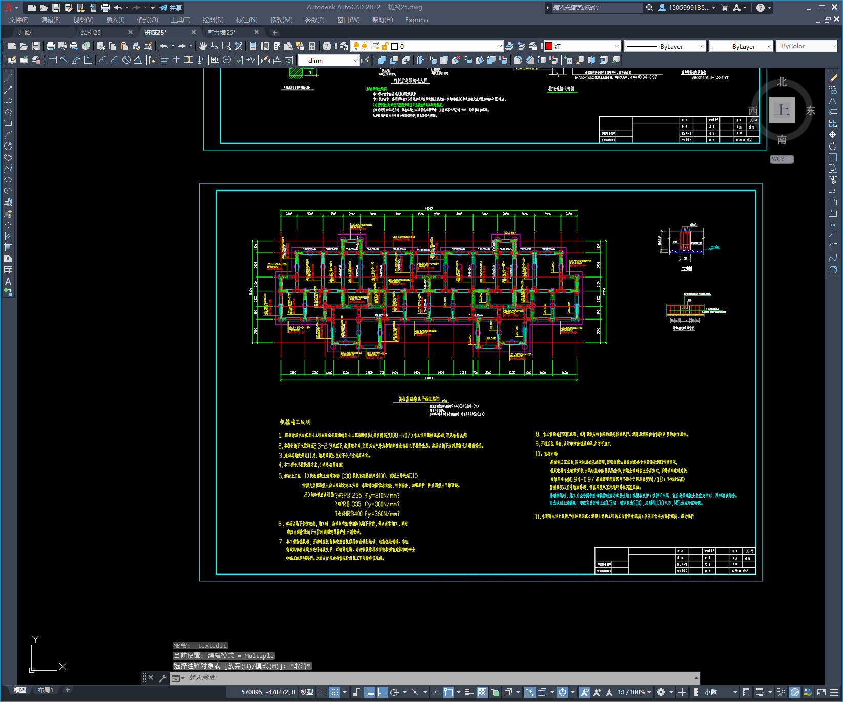The image size is (843, 702).
Task: Click the Pan hand tool icon
Action: tap(203, 46)
